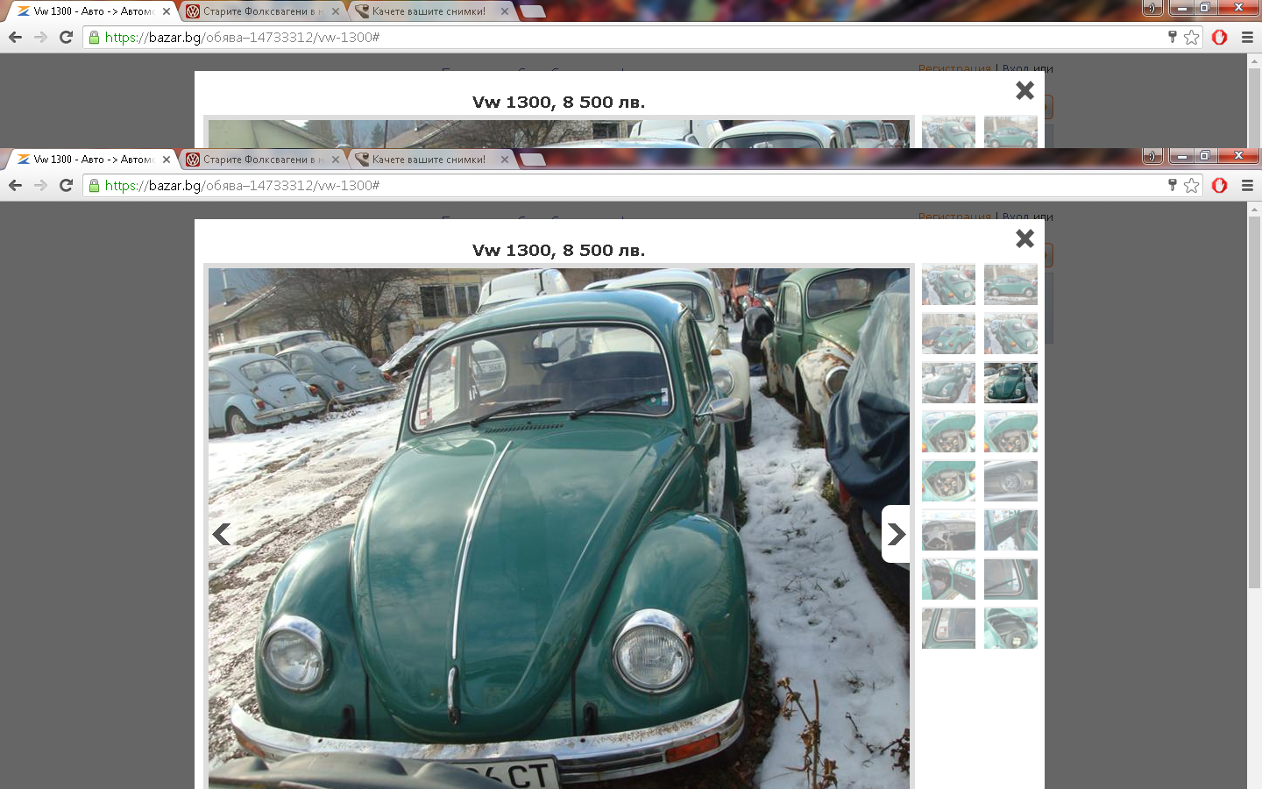Open the saved-password key icon in lower address bar
Screen dimensions: 1262x789
(x=1172, y=185)
